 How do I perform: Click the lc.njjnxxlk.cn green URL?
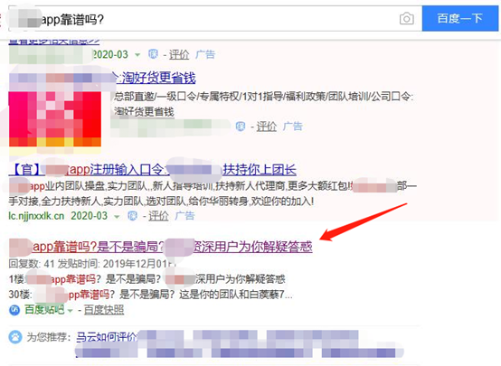pos(36,216)
